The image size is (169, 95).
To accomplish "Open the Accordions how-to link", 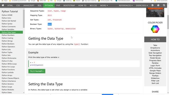I will 155,50.
